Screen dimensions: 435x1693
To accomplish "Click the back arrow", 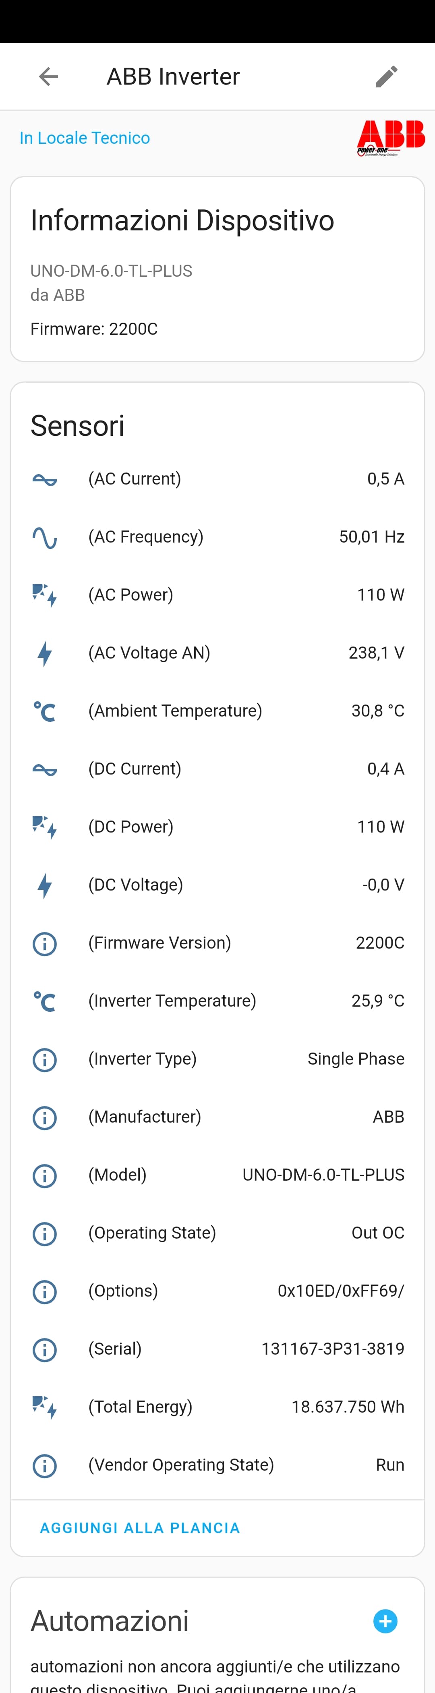I will point(48,76).
